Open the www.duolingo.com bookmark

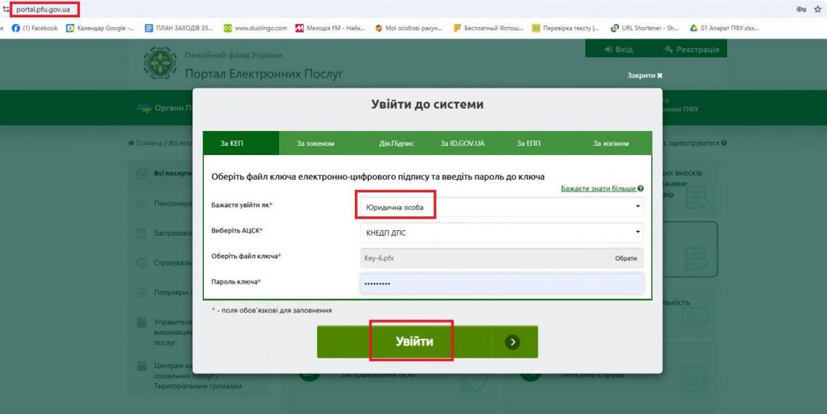point(254,28)
